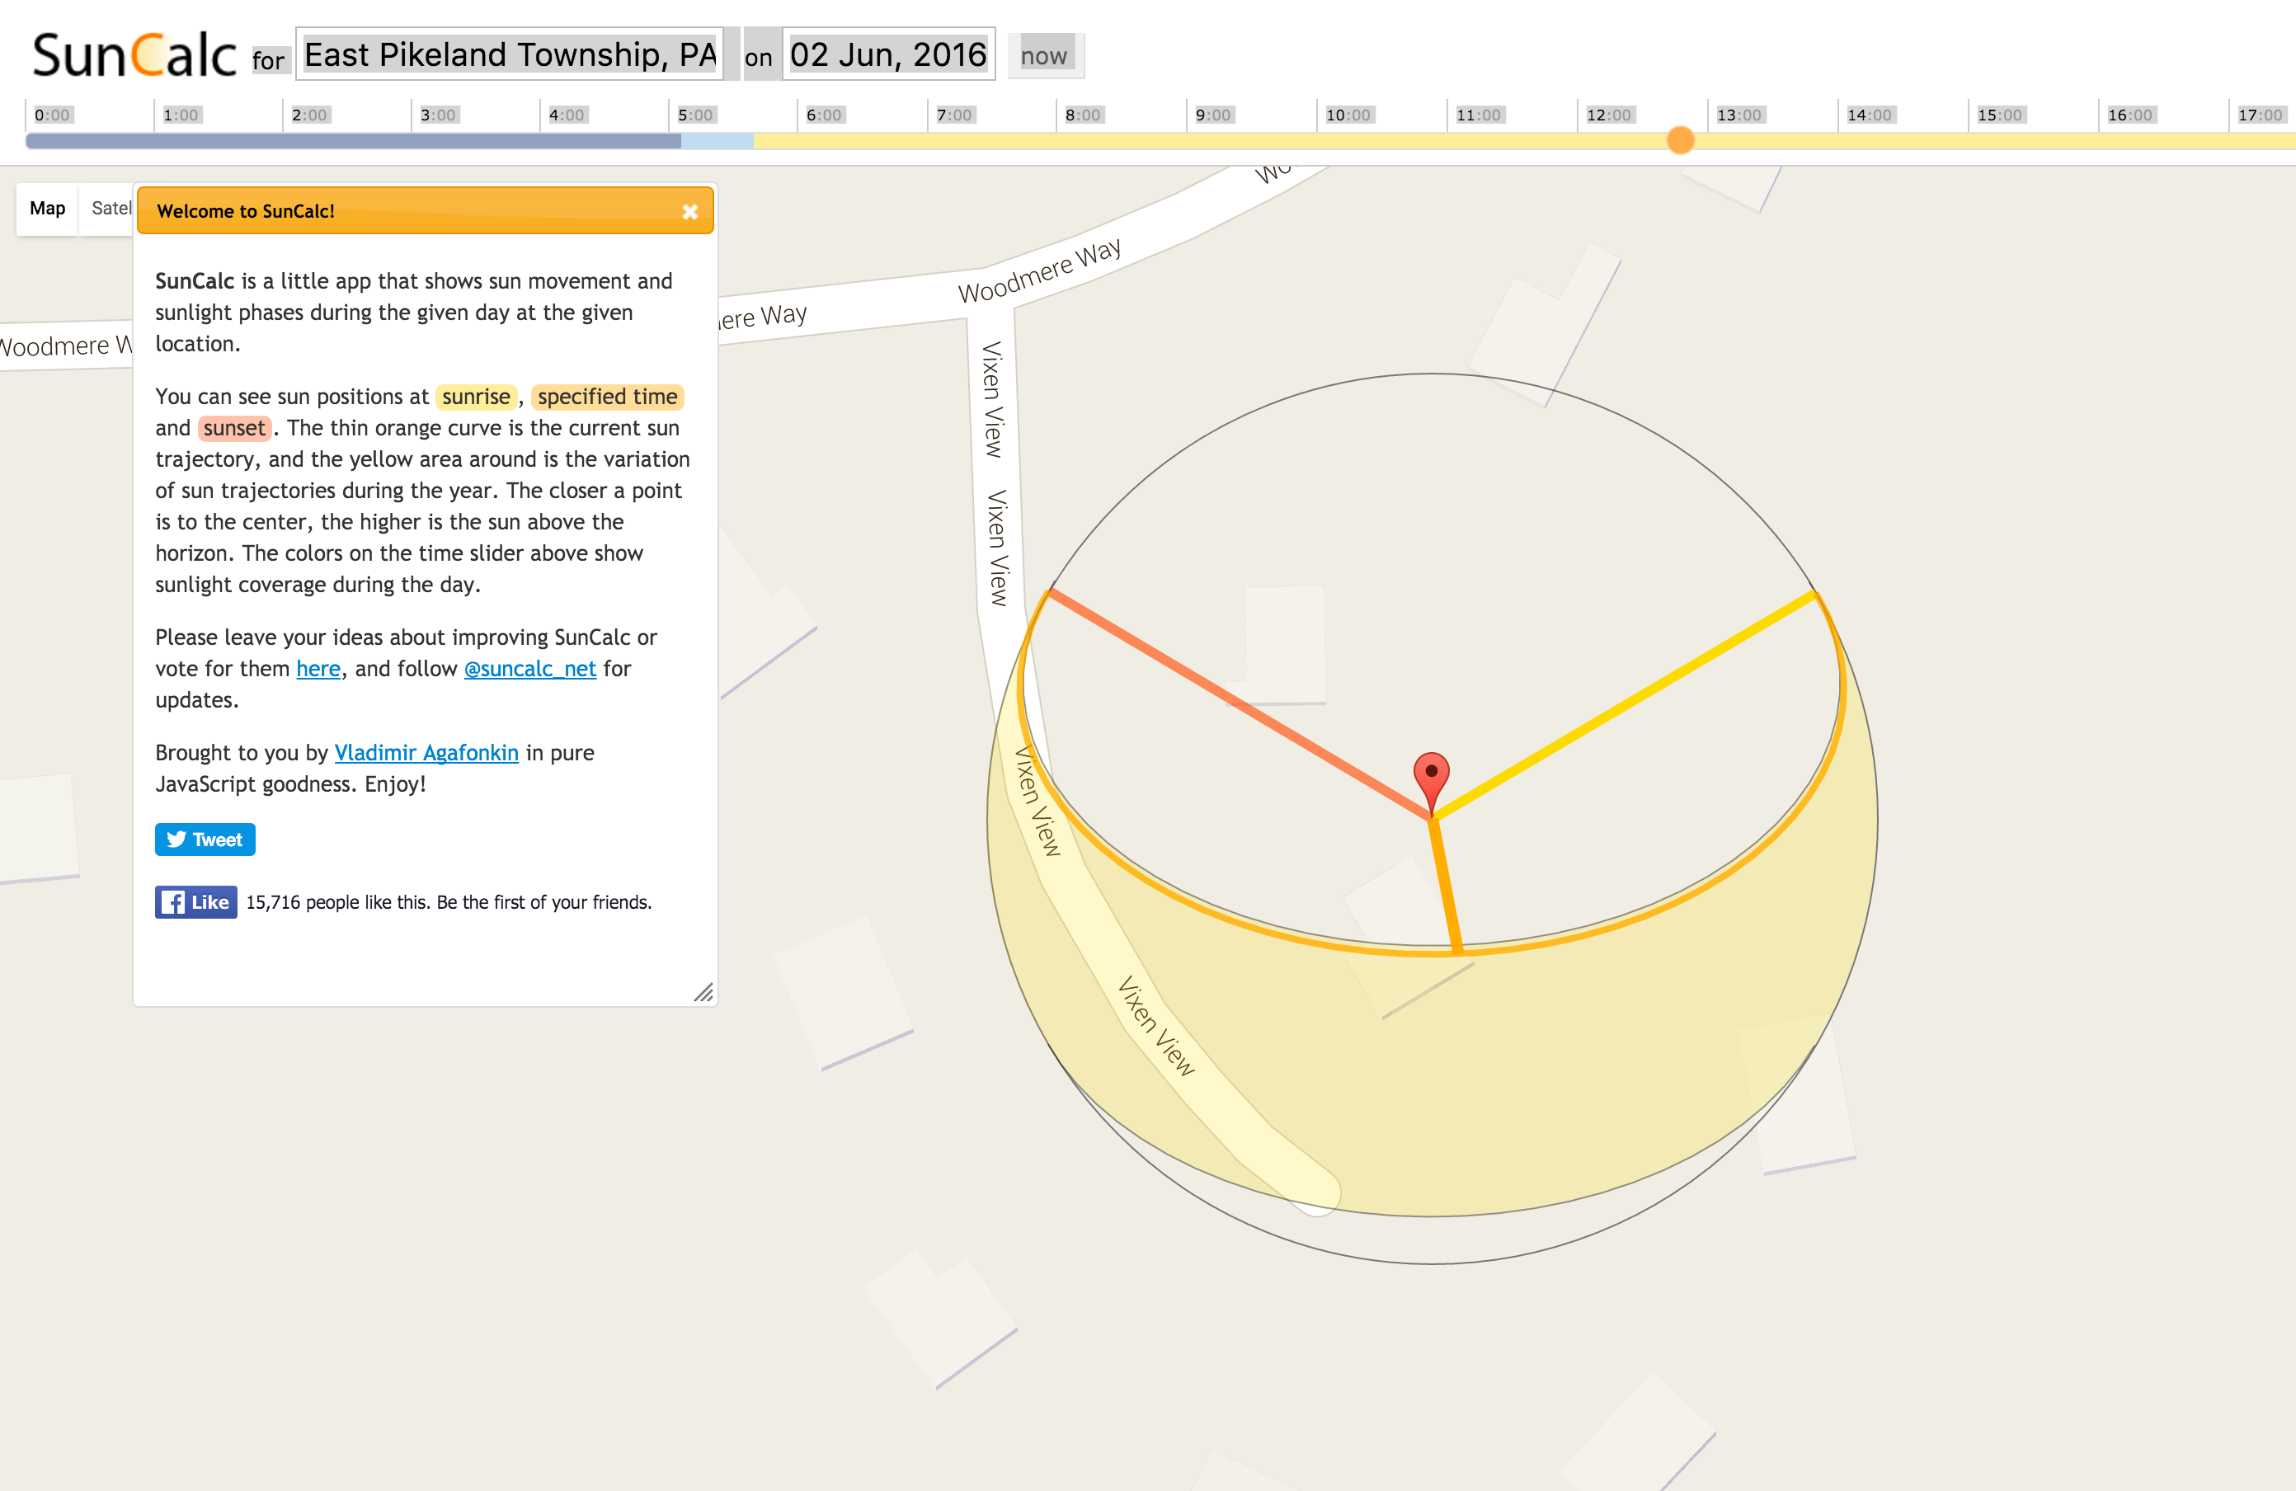Click the 6:00 timeline marker
2296x1491 pixels.
coord(825,115)
